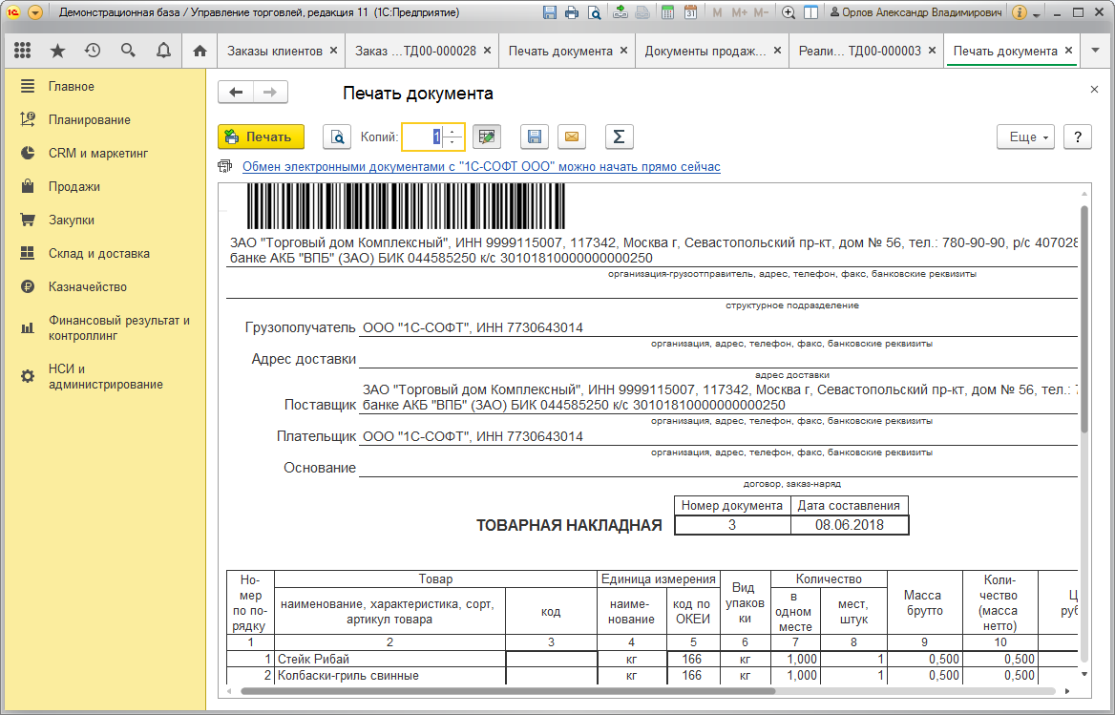This screenshot has width=1115, height=715.
Task: Close the Документы продаж tab
Action: (x=777, y=51)
